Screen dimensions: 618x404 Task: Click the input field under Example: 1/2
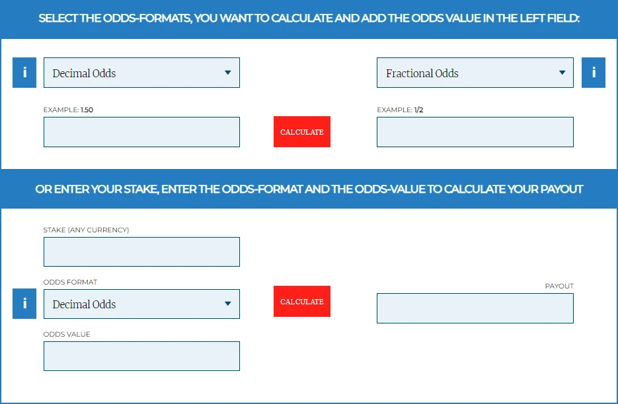(x=475, y=132)
